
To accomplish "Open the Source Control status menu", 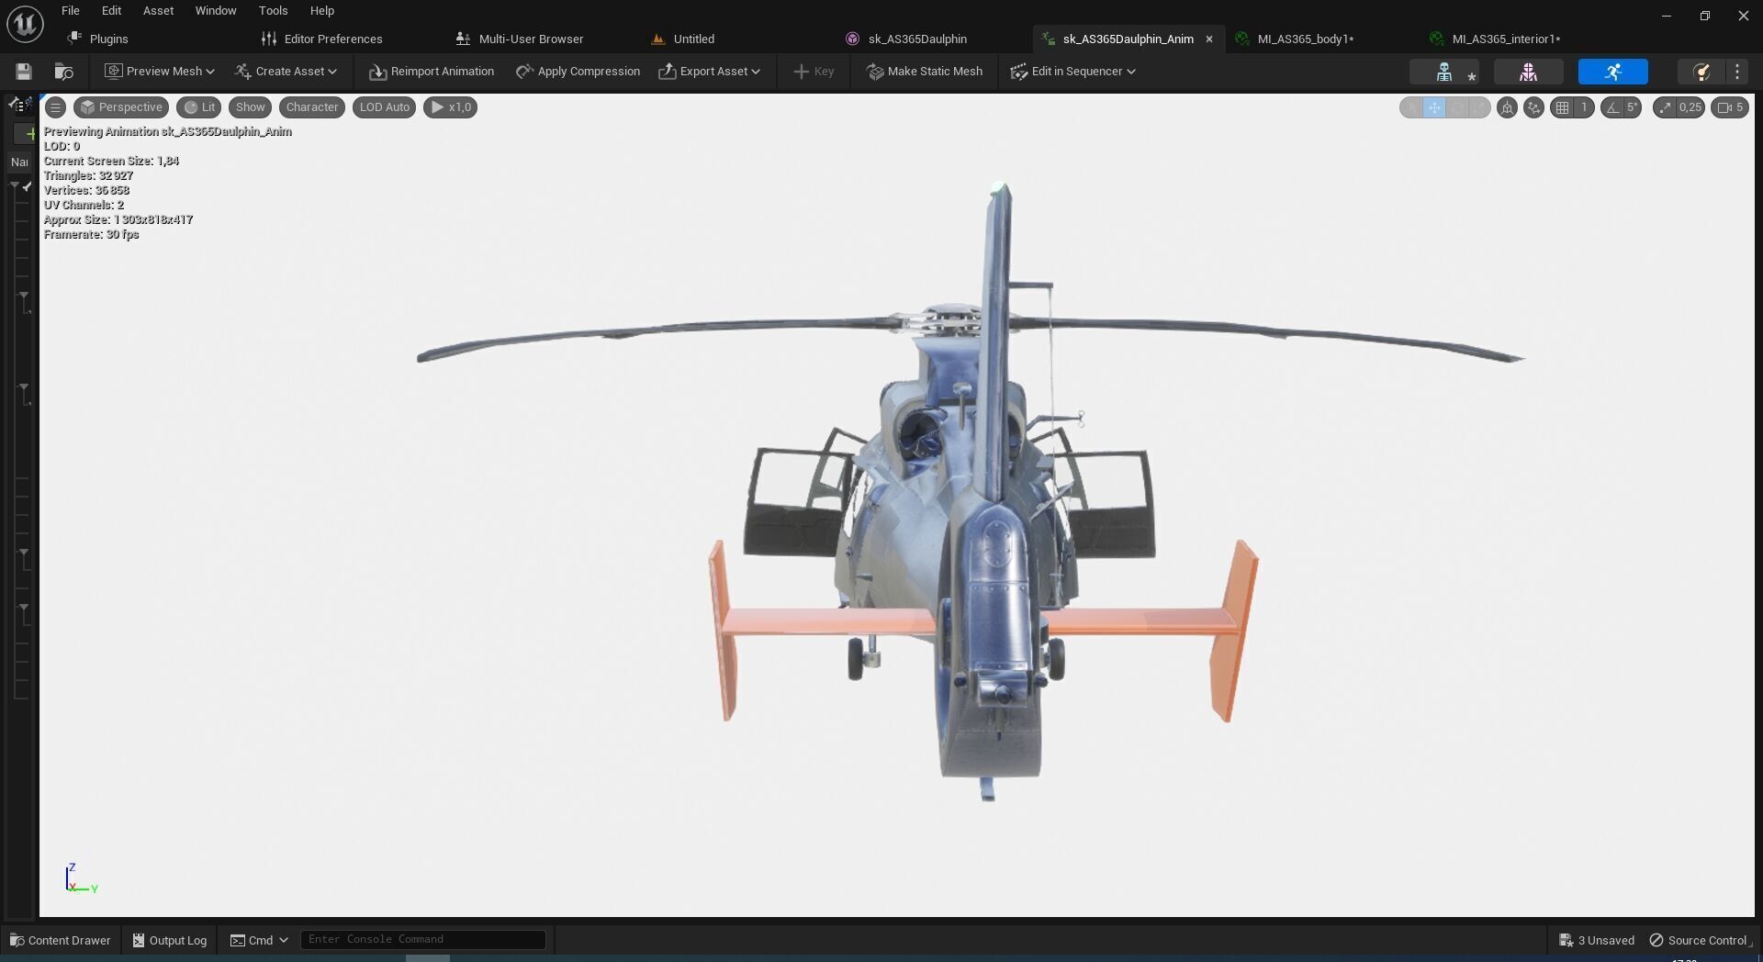I will (x=1701, y=940).
